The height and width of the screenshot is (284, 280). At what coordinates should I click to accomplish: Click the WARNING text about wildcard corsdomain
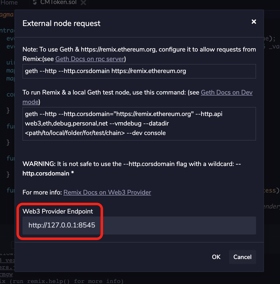tap(132, 168)
